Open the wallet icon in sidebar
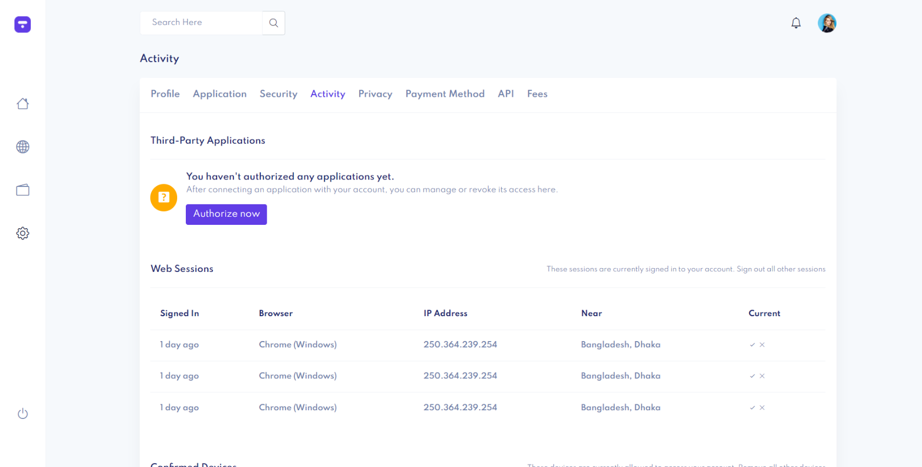The width and height of the screenshot is (922, 467). [23, 190]
